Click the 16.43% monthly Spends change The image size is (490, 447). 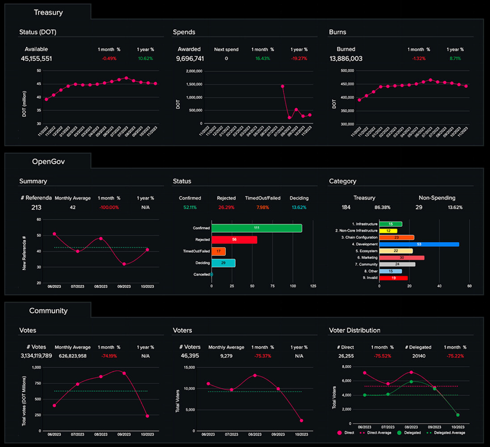[x=263, y=58]
